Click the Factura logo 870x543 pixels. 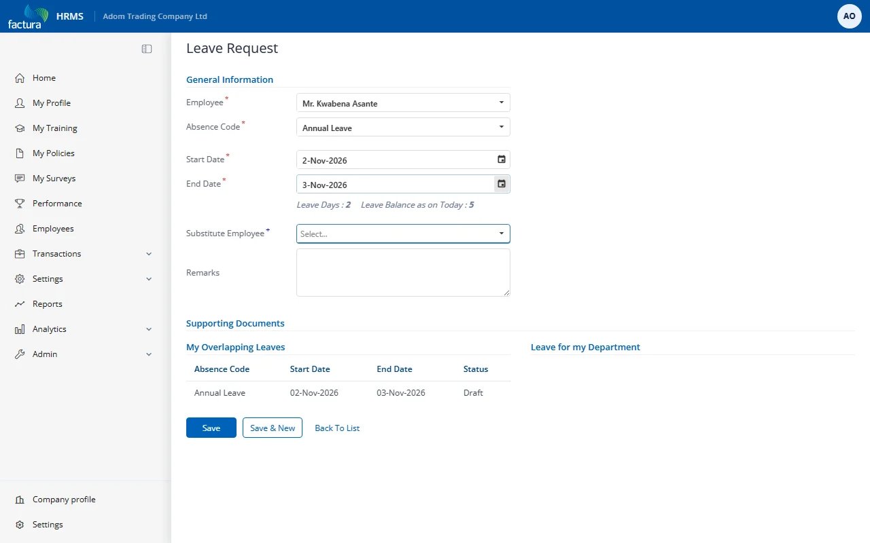click(28, 16)
